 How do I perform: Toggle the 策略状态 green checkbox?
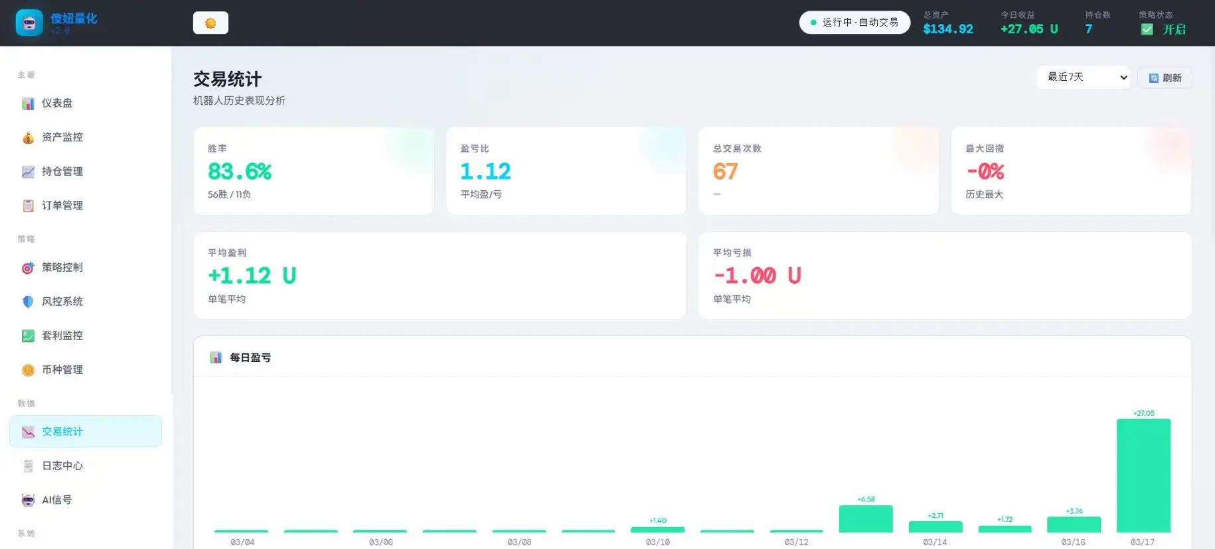coord(1147,29)
